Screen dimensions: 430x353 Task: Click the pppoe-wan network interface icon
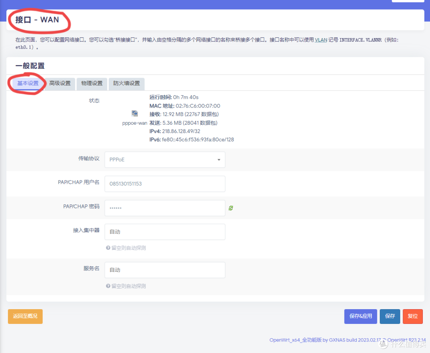click(x=135, y=114)
